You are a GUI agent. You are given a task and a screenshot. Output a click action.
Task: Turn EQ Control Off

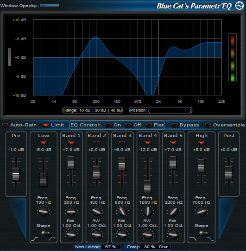(x=128, y=125)
